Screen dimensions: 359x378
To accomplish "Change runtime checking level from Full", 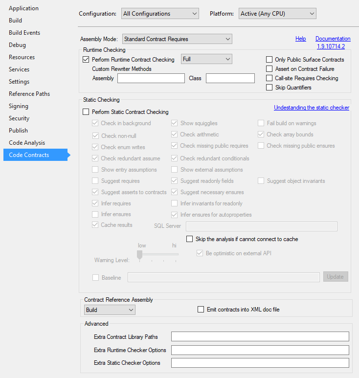I will click(x=206, y=59).
